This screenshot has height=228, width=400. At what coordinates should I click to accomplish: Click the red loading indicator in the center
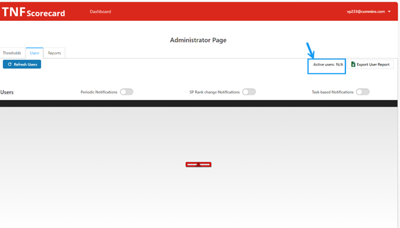tap(199, 165)
